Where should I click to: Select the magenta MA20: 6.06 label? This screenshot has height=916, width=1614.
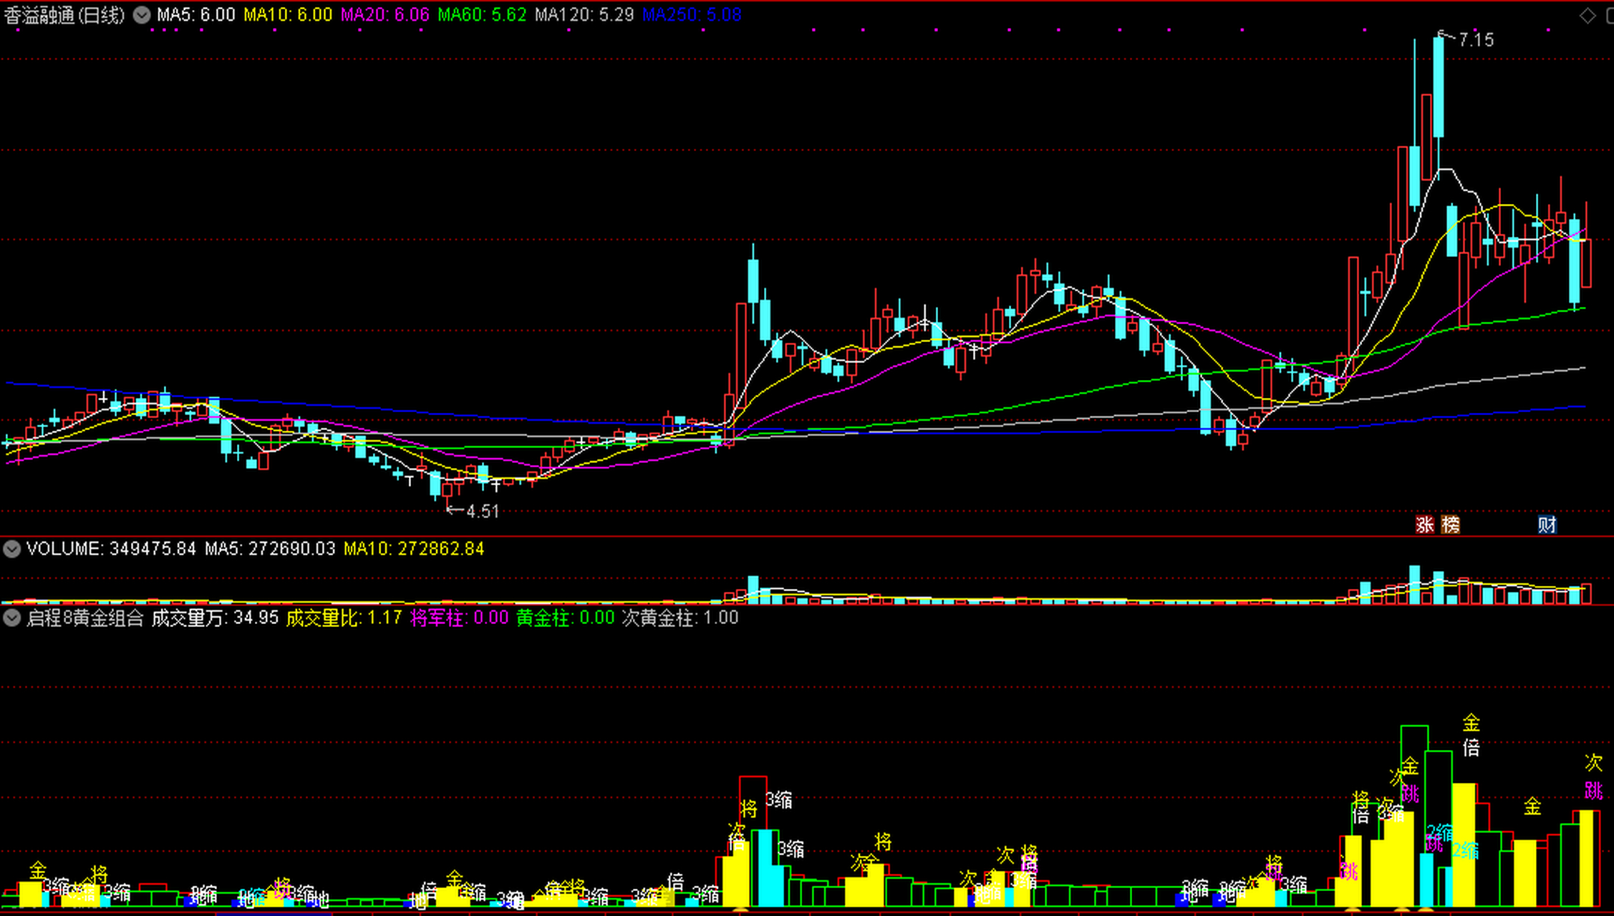pyautogui.click(x=385, y=15)
